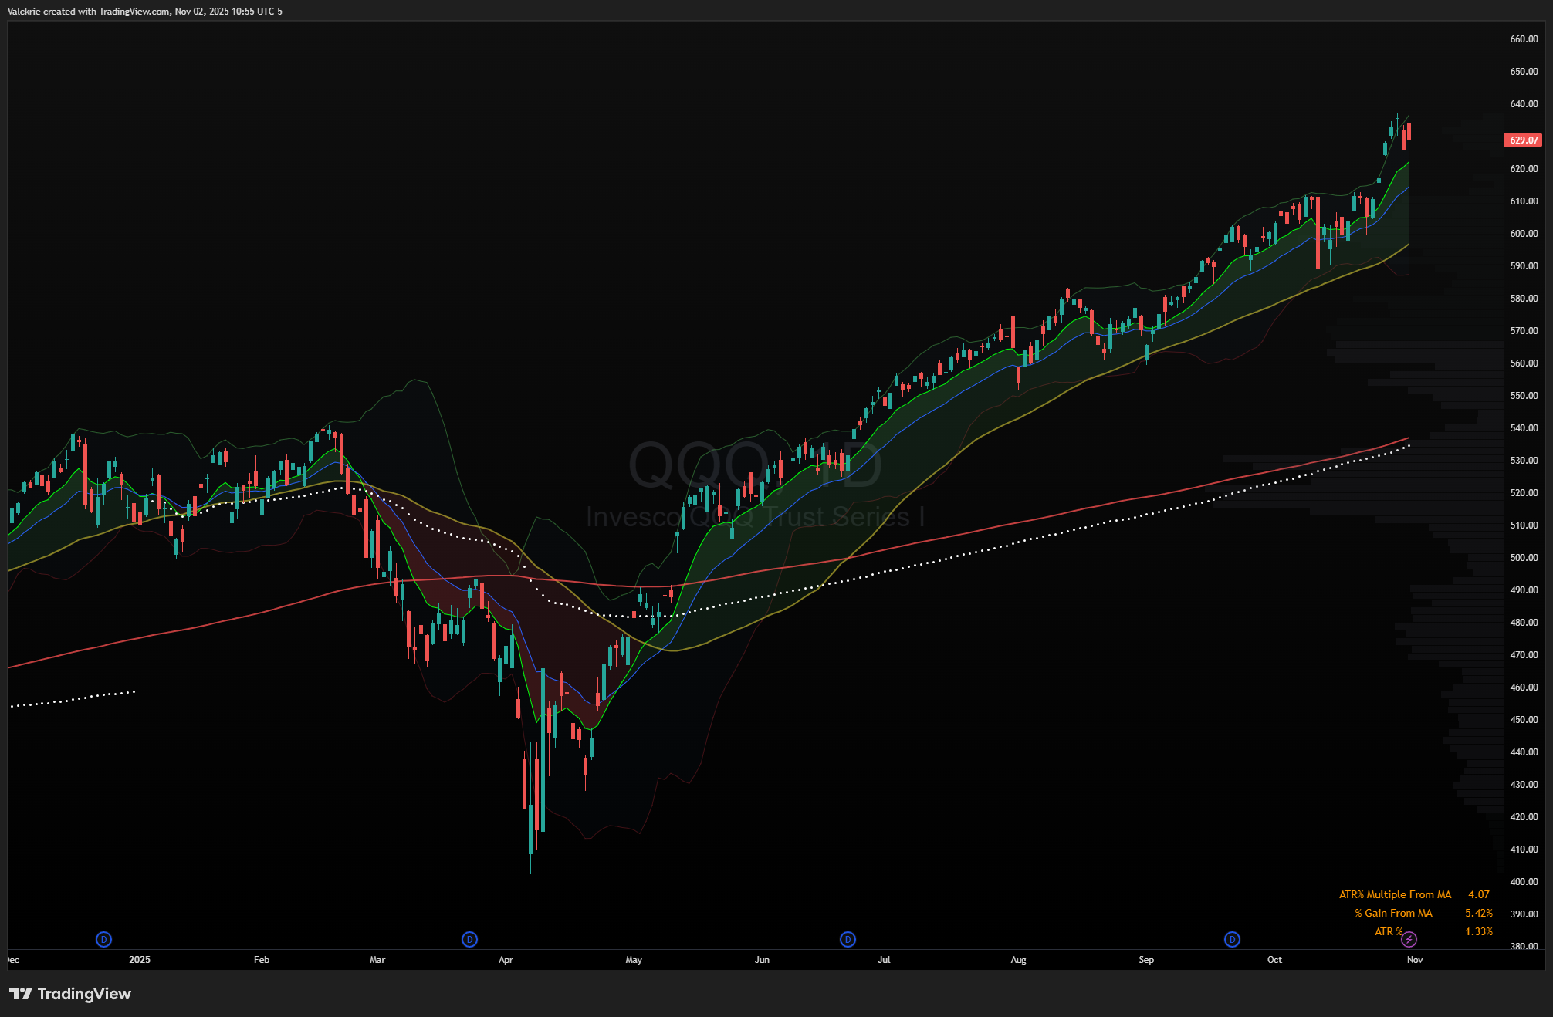
Task: Click the purple lightning event icon
Action: (x=1409, y=939)
